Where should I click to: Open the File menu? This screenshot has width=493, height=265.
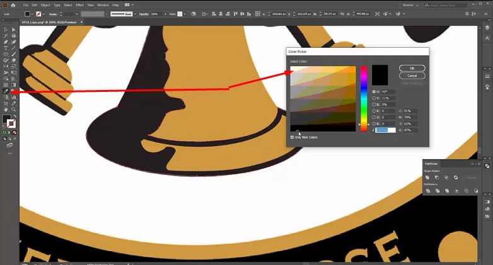click(x=25, y=5)
